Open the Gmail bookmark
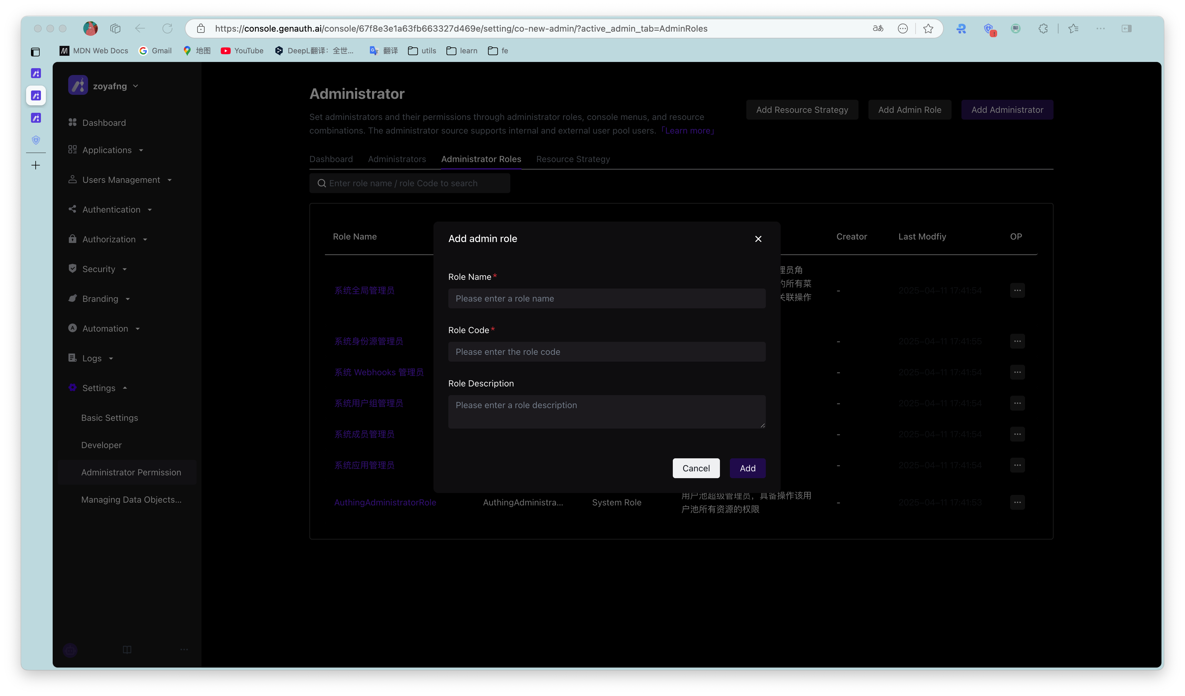The width and height of the screenshot is (1185, 696). (155, 51)
